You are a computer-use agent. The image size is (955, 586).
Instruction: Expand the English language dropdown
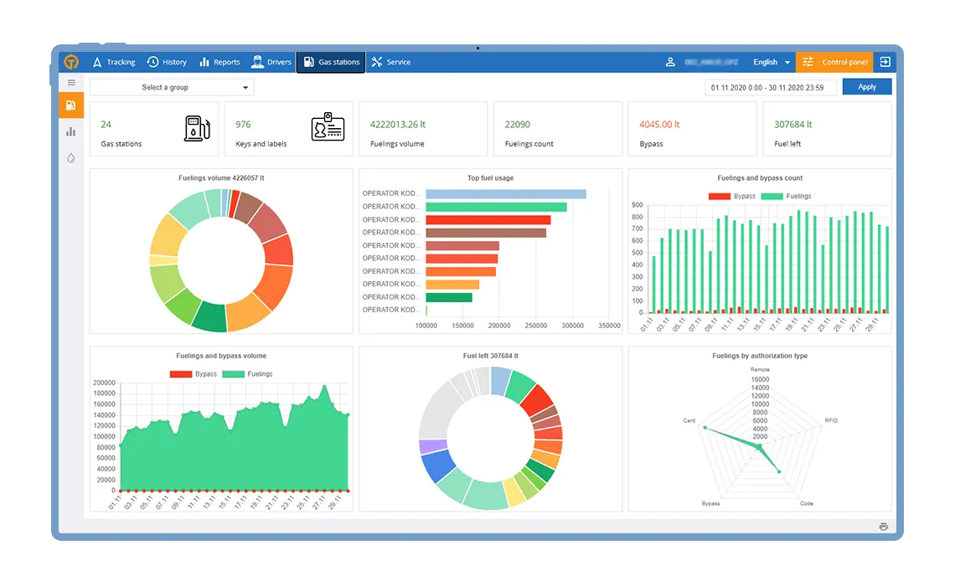[771, 62]
